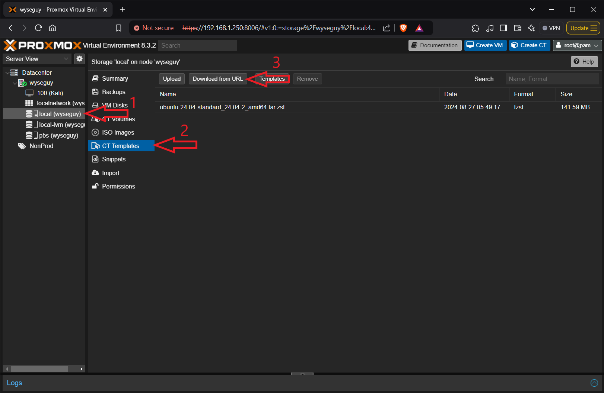Open the browser extensions puzzle icon

point(476,28)
